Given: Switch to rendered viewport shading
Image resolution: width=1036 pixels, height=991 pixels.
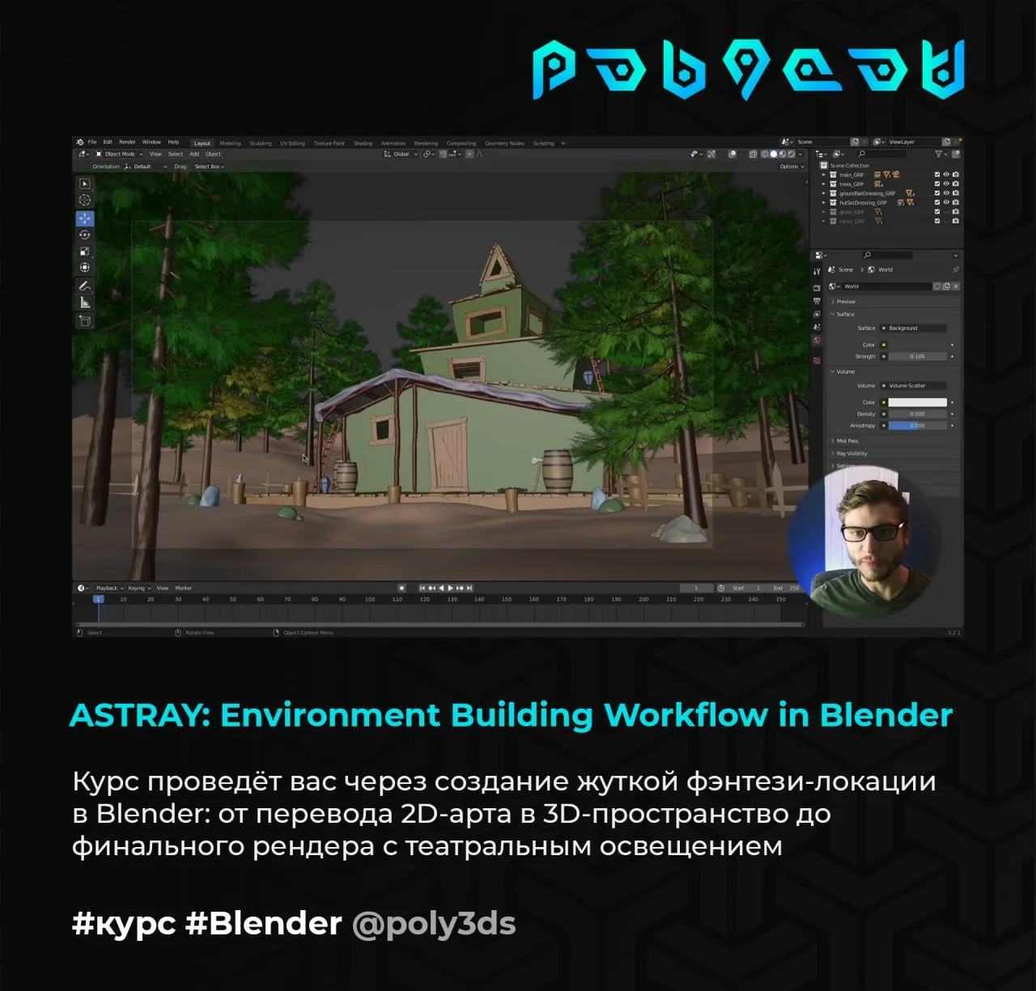Looking at the screenshot, I should 791,154.
